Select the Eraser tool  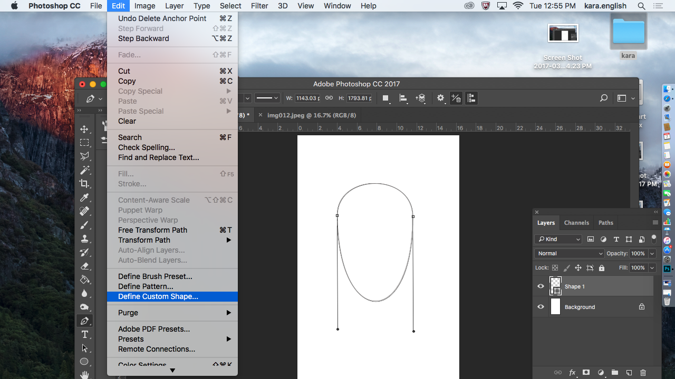[x=85, y=266]
